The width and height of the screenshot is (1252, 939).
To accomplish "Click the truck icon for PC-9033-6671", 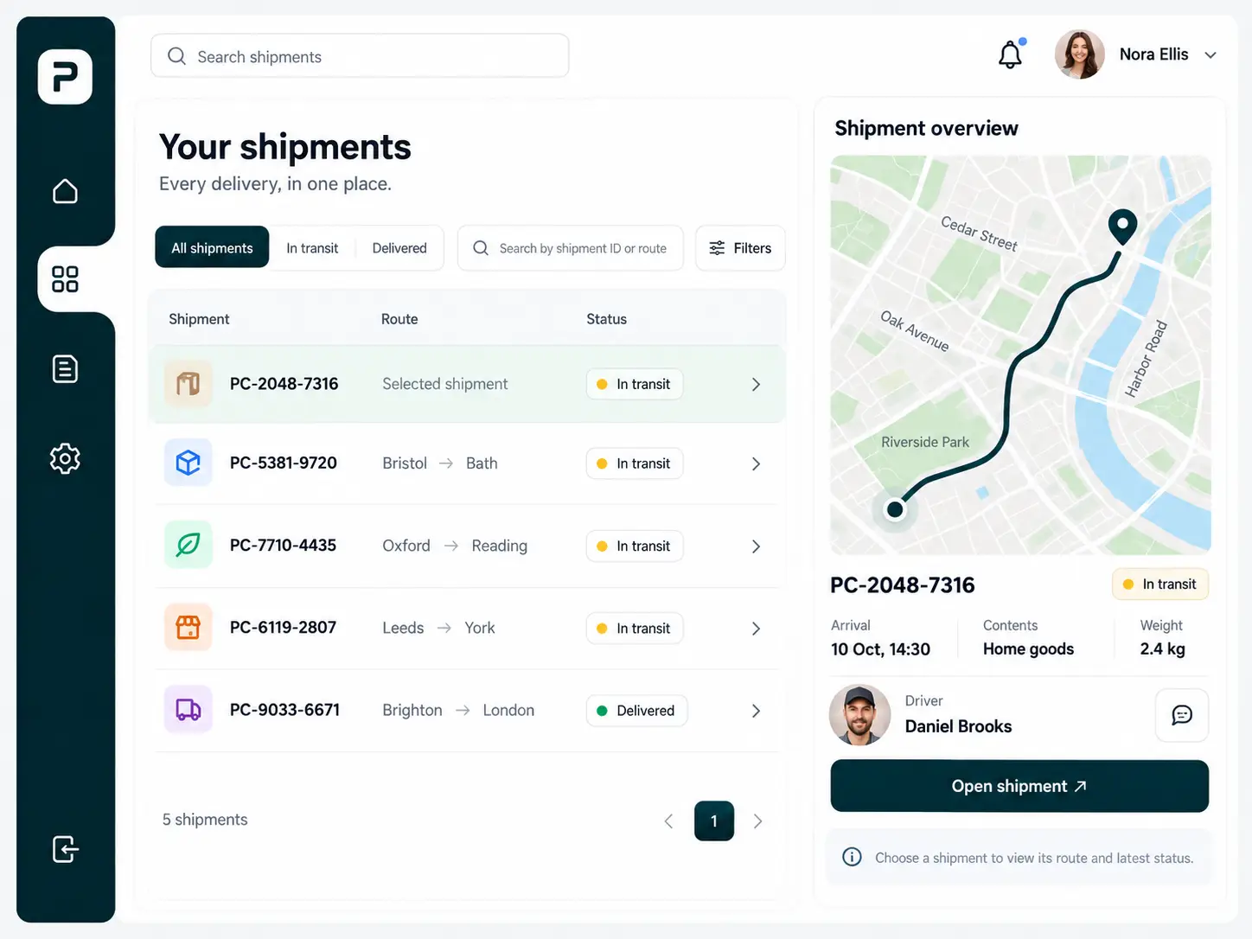I will pos(188,710).
